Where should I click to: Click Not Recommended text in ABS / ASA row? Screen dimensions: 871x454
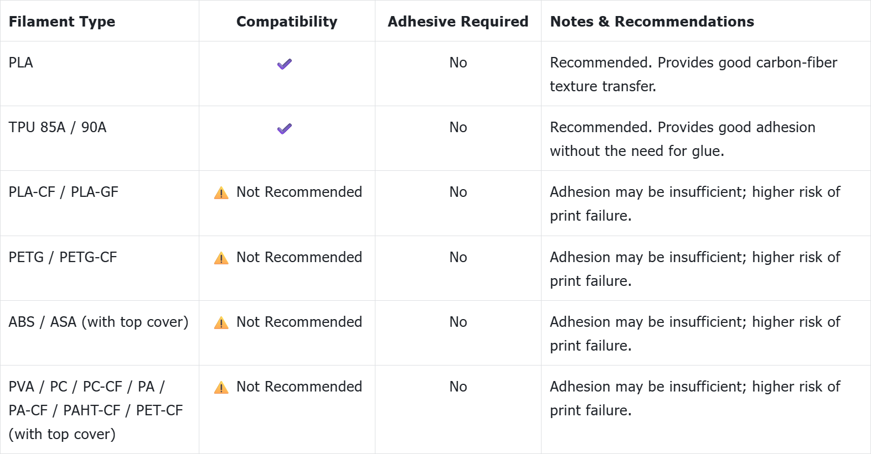pos(299,322)
